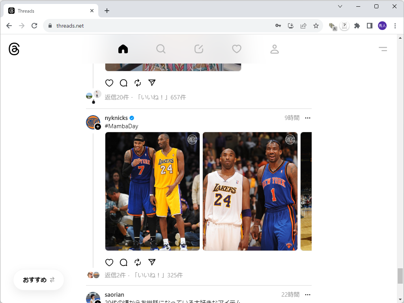The image size is (404, 303).
Task: Go to your Profile via the person icon
Action: (x=274, y=49)
